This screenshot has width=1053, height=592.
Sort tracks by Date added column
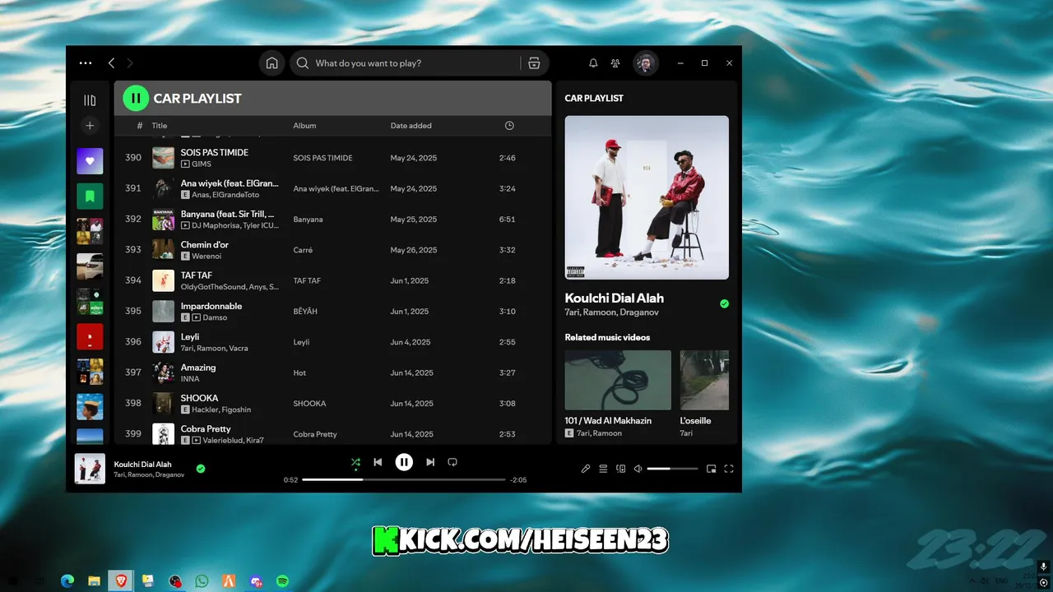[x=411, y=126]
